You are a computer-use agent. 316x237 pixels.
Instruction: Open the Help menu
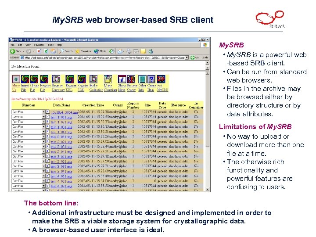coord(59,45)
